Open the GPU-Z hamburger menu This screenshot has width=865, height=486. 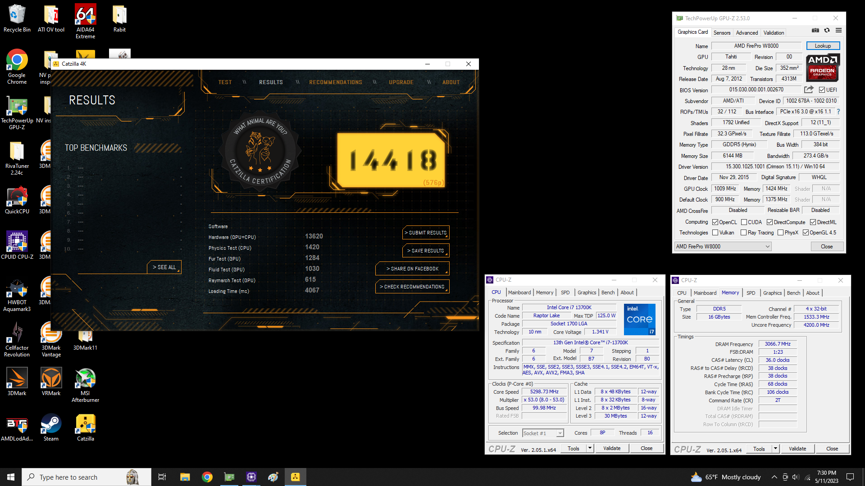pos(838,31)
